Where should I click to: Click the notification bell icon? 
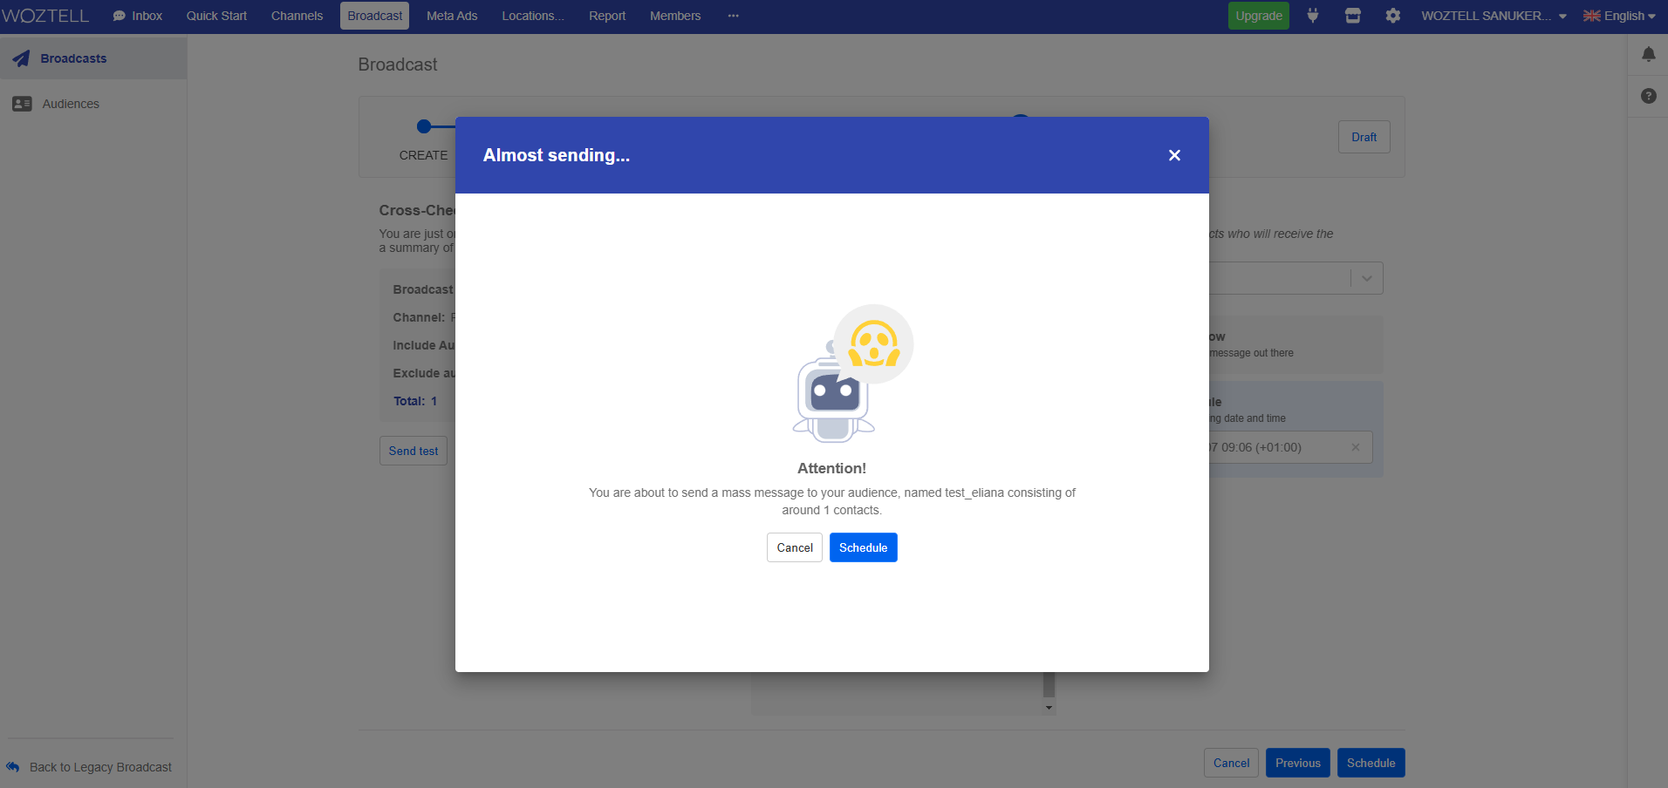click(x=1648, y=55)
